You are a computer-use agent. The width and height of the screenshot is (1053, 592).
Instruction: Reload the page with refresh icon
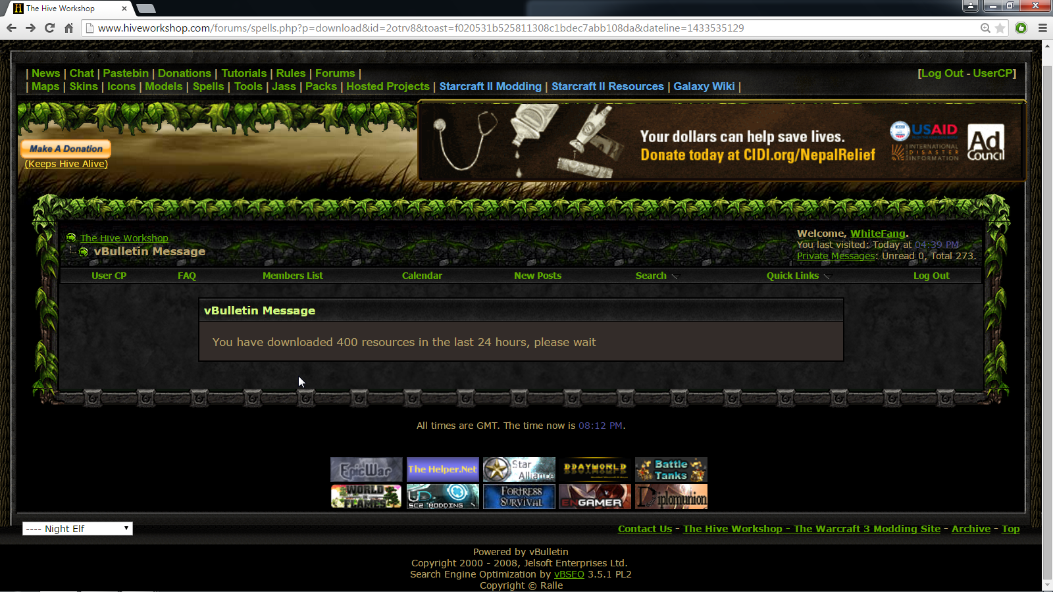click(x=49, y=28)
